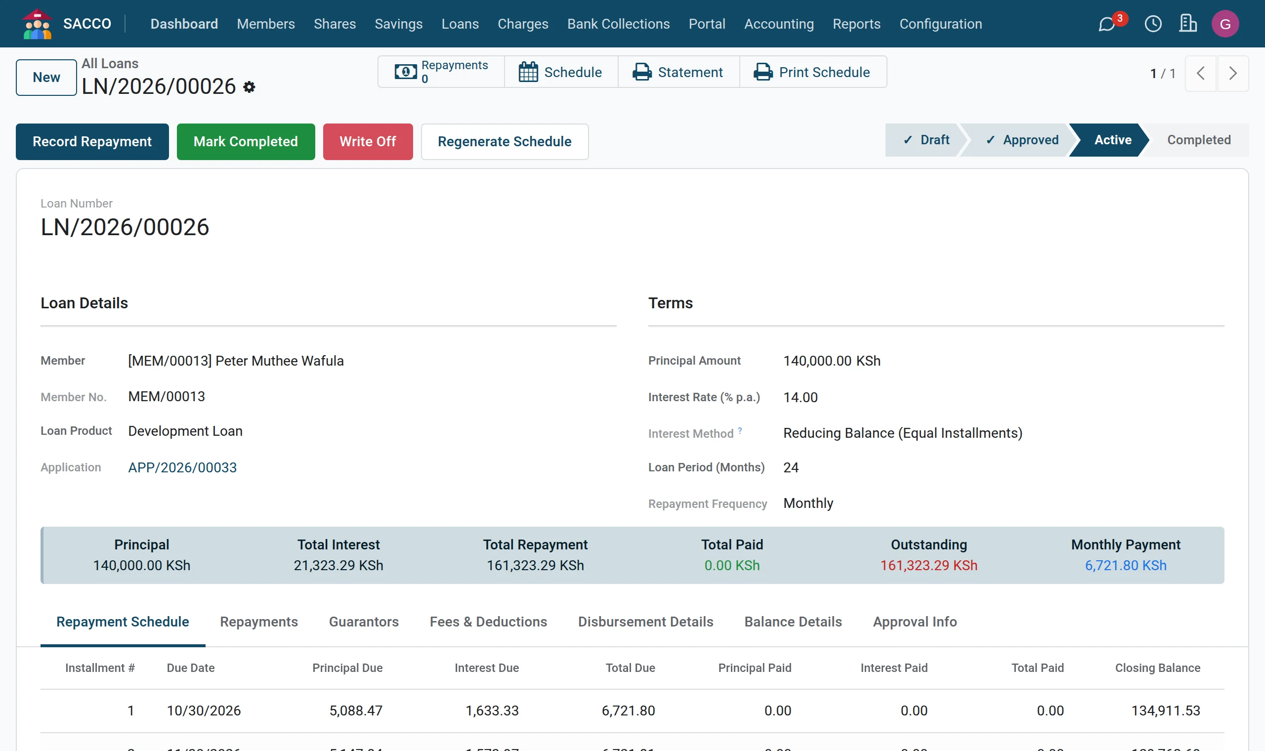Click the Regenerate Schedule button
Viewport: 1265px width, 751px height.
pos(505,142)
